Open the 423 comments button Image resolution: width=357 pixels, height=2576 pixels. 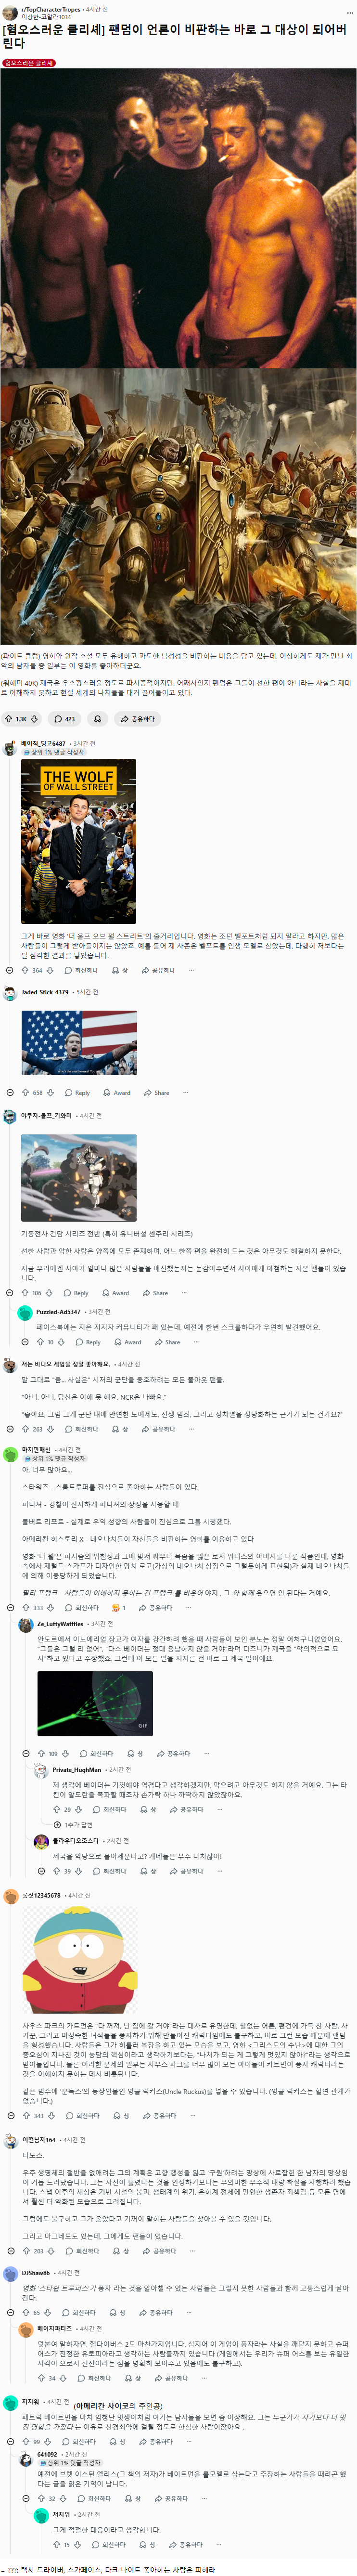click(64, 718)
